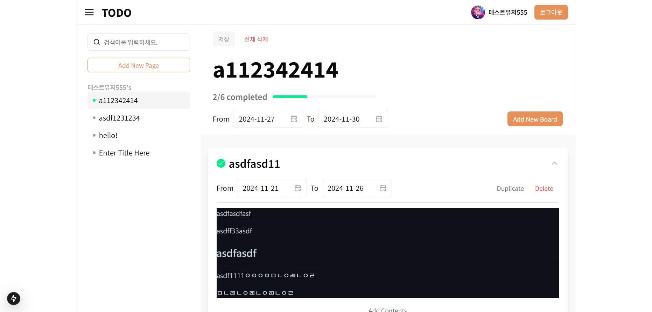Toggle the asdfasd11 completed check circle
The image size is (652, 312).
[221, 163]
